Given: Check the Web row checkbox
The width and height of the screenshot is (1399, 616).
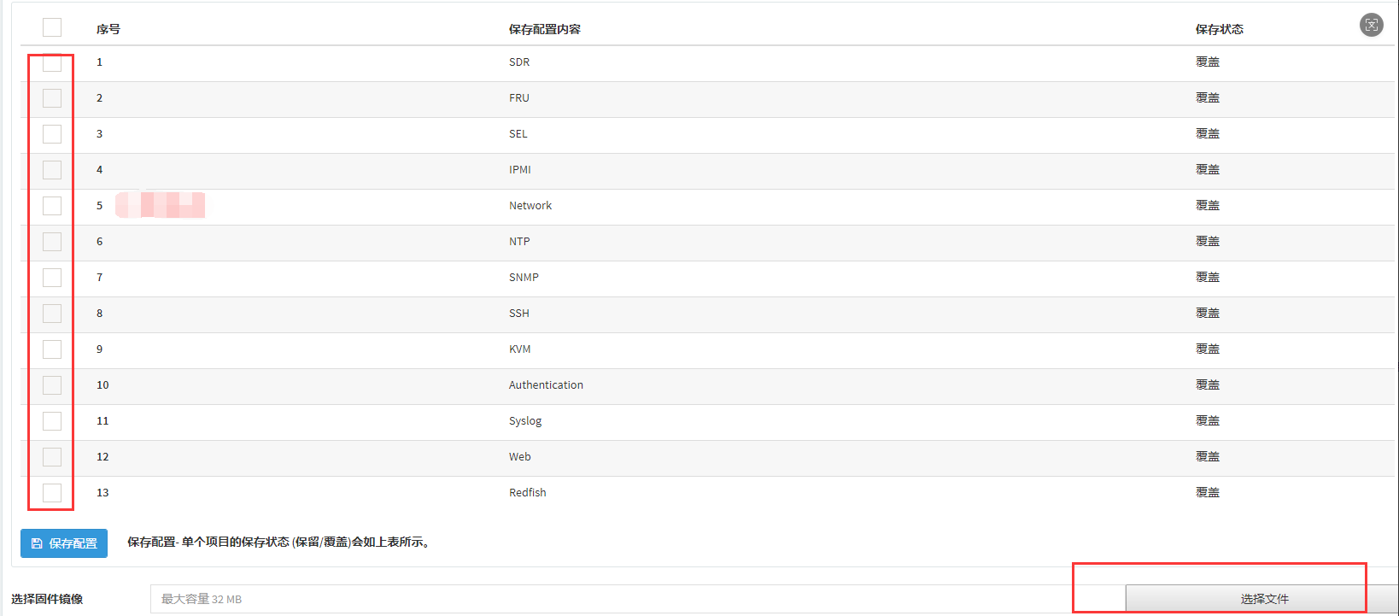Looking at the screenshot, I should pyautogui.click(x=52, y=457).
